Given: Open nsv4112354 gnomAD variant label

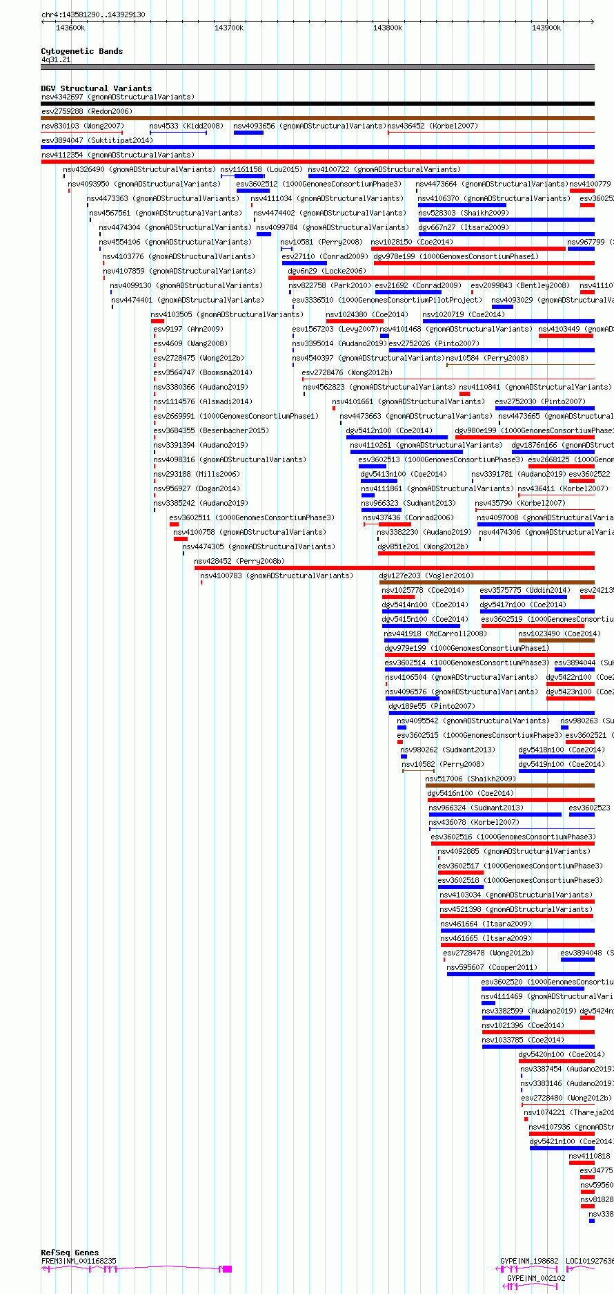Looking at the screenshot, I should pyautogui.click(x=118, y=155).
